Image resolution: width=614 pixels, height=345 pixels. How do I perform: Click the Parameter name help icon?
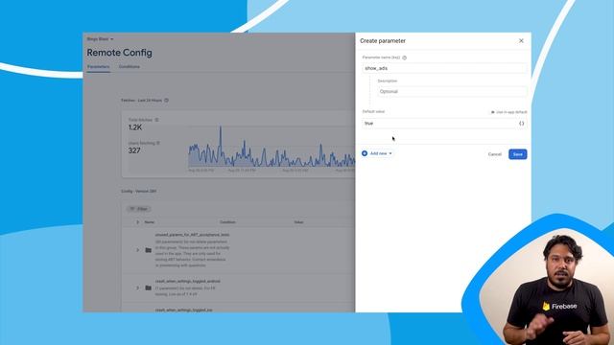point(405,57)
